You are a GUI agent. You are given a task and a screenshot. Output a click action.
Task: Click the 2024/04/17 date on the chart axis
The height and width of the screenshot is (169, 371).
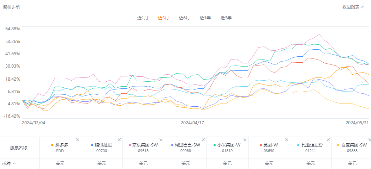192,123
